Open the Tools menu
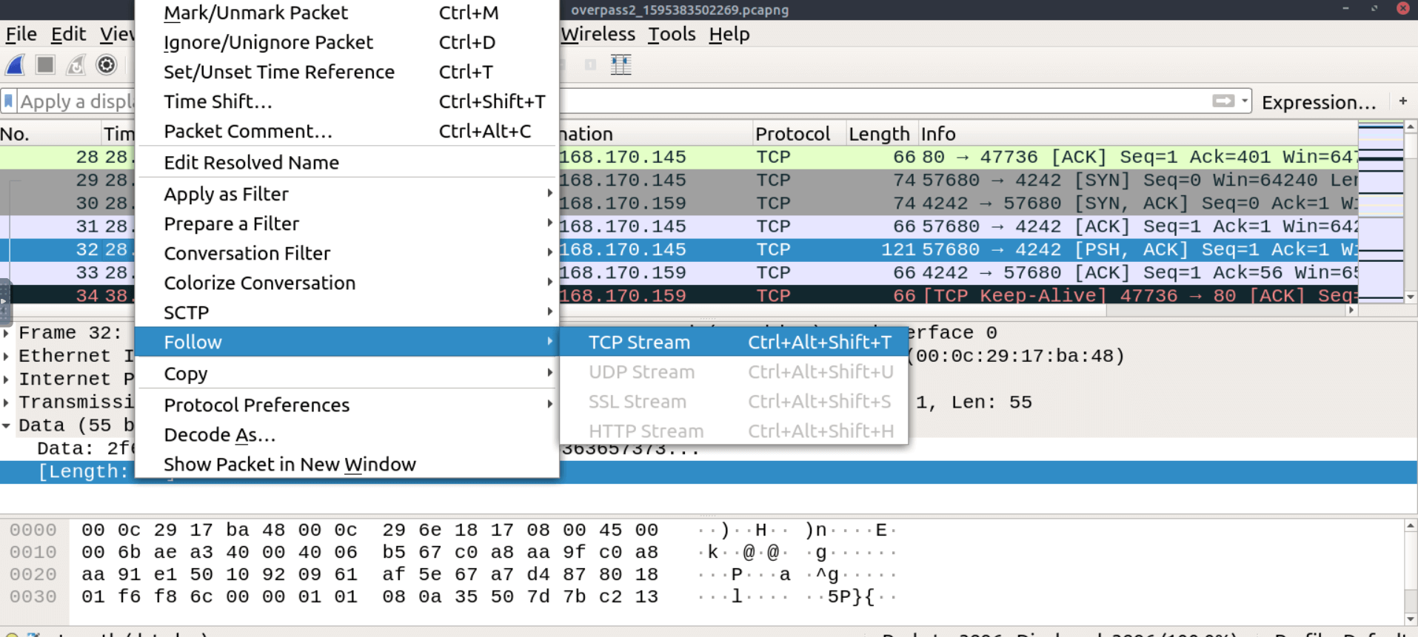The height and width of the screenshot is (637, 1418). pyautogui.click(x=671, y=34)
